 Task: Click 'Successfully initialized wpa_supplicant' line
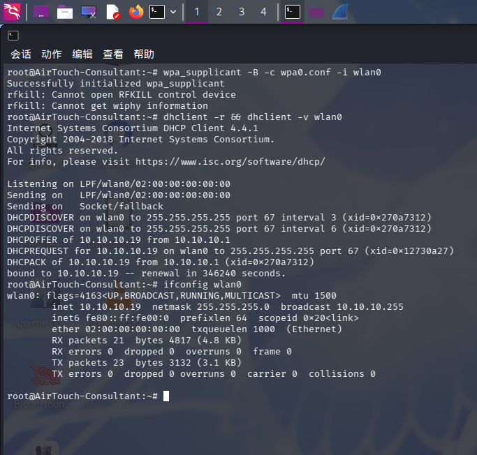coord(116,84)
